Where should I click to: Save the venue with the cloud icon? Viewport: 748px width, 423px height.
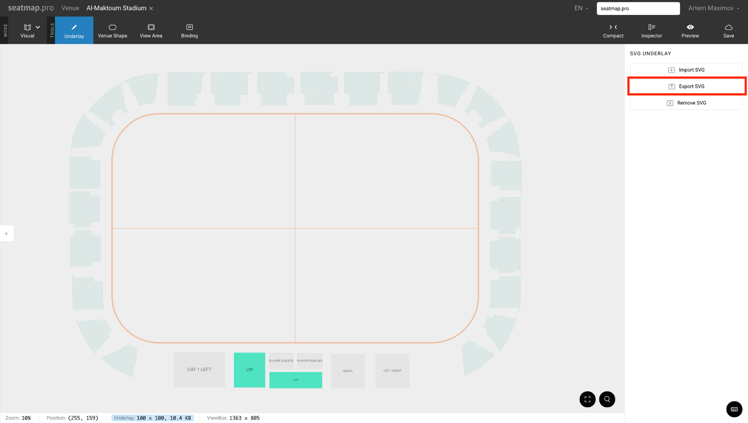(728, 30)
